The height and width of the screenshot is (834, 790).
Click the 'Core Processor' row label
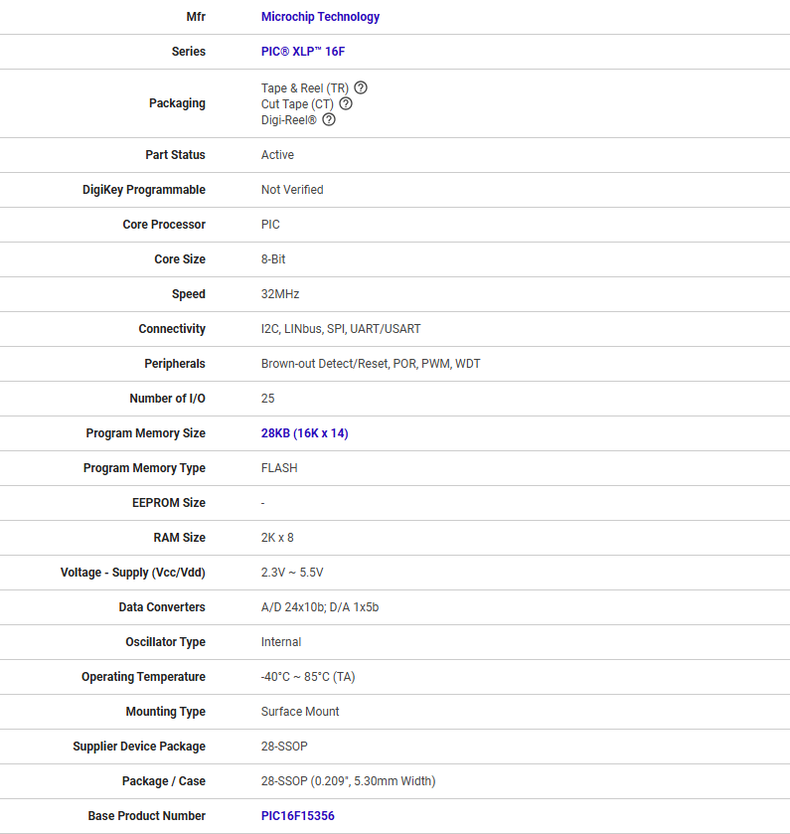164,224
